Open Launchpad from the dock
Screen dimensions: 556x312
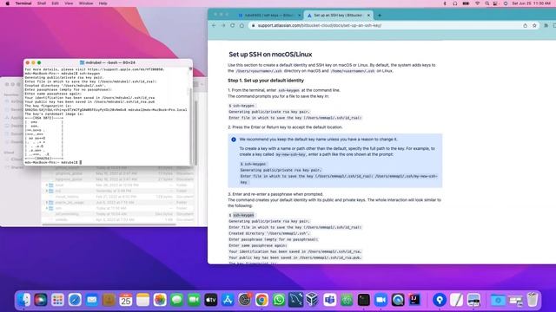click(58, 300)
